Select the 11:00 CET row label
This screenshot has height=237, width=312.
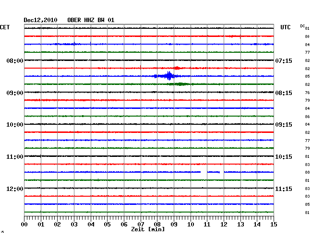point(15,157)
